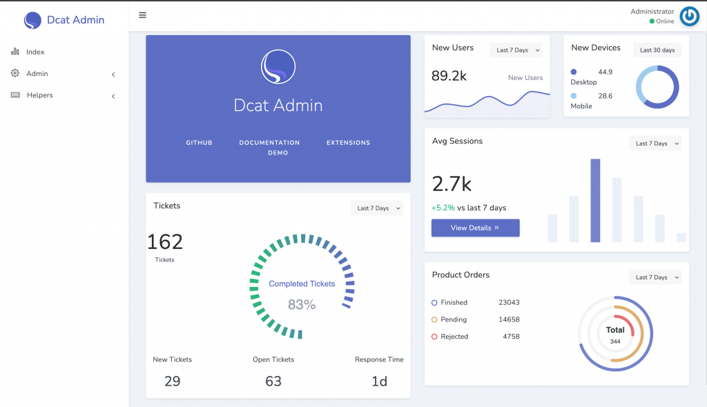Image resolution: width=707 pixels, height=407 pixels.
Task: Open the GITHUB link in banner
Action: [x=199, y=142]
